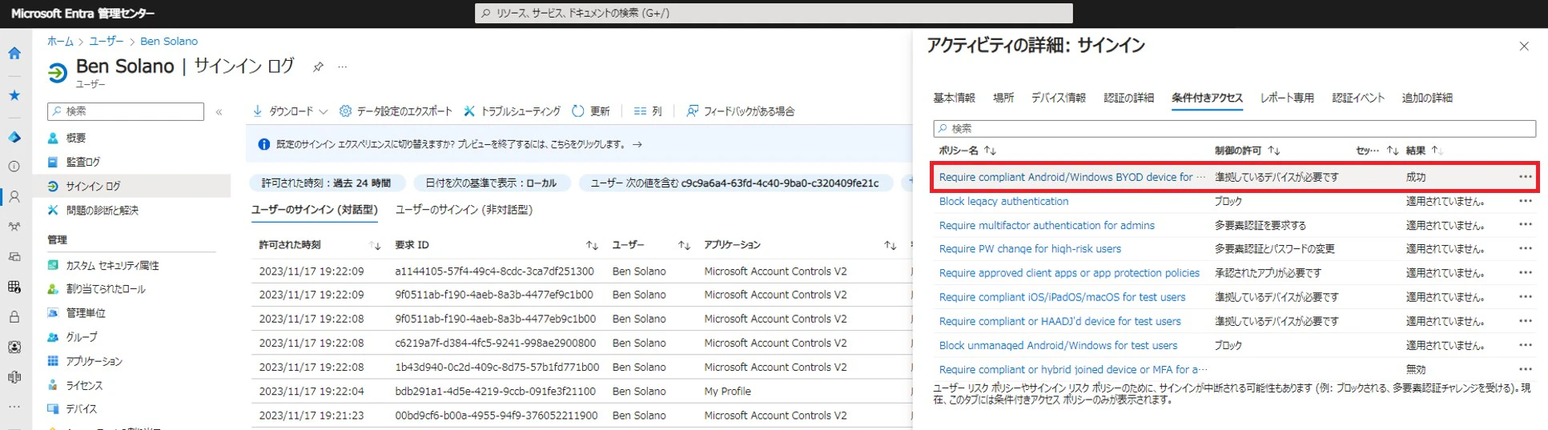This screenshot has width=1548, height=430.
Task: Select request a1144105-57f4-49c4-8cdc-3ca7df251300 row
Action: 581,271
